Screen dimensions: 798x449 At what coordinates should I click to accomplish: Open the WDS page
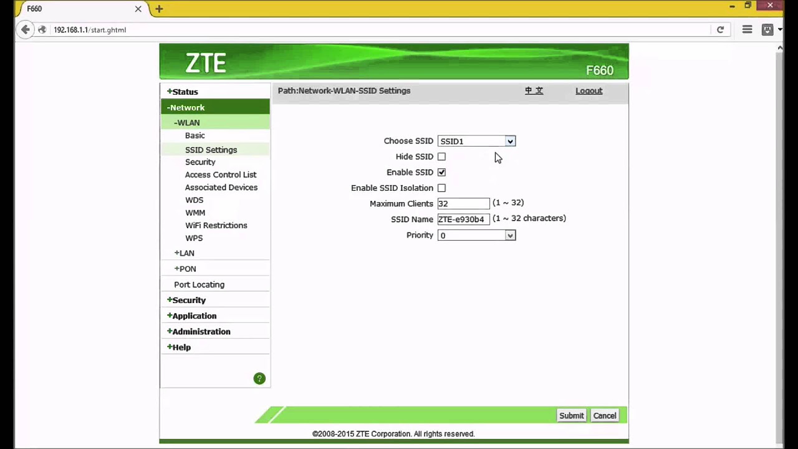tap(194, 200)
